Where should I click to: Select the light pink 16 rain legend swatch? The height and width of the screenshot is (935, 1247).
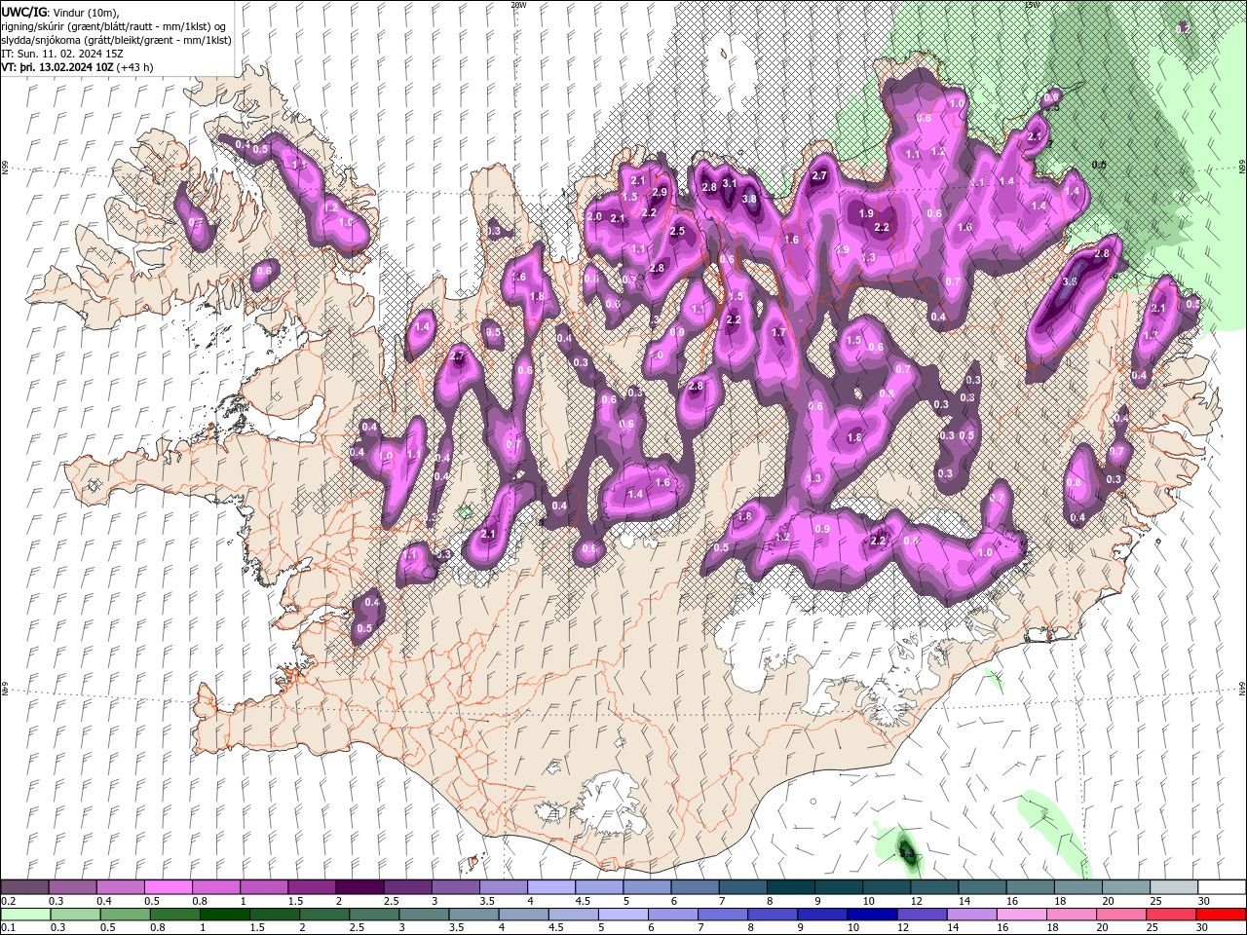click(1020, 915)
